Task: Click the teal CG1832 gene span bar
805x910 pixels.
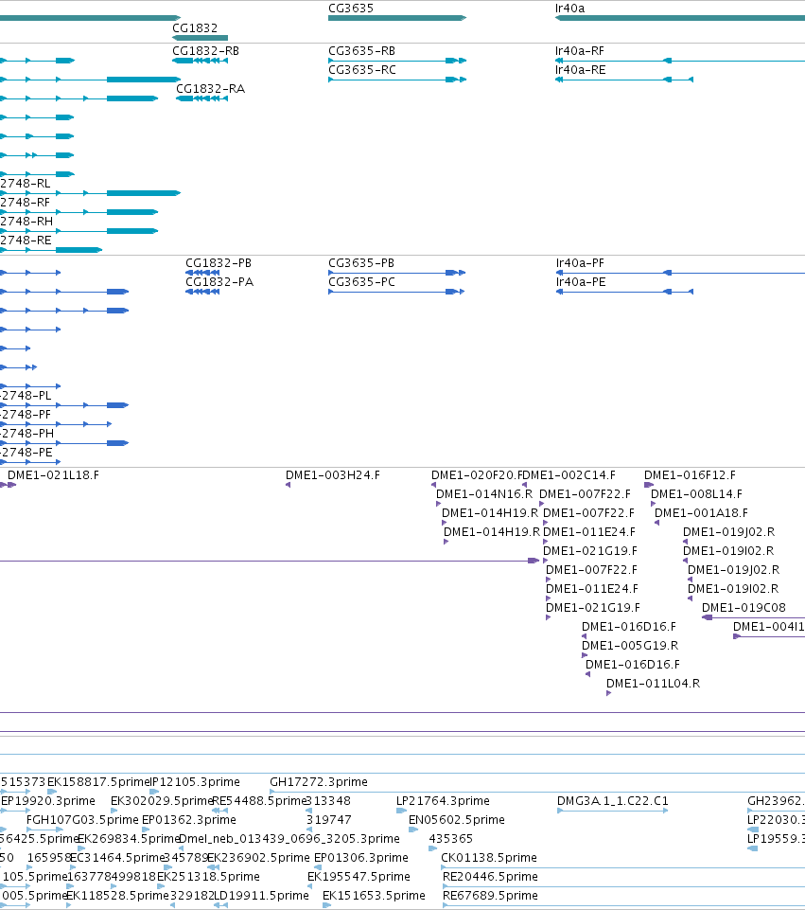Action: (x=200, y=38)
